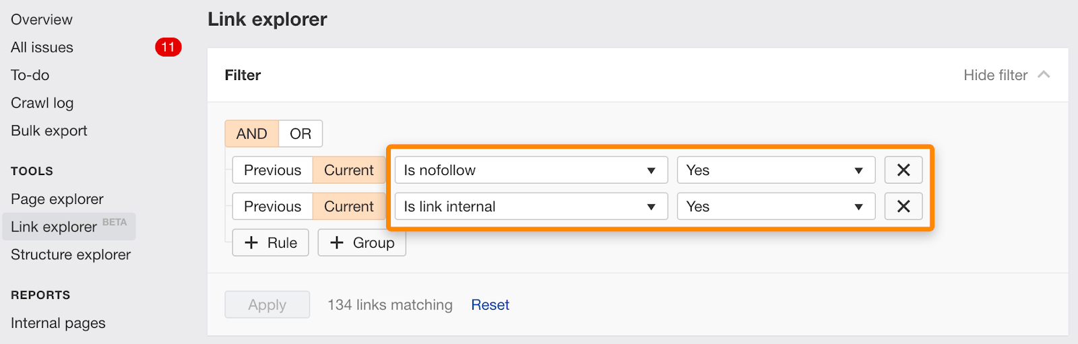The image size is (1078, 344).
Task: Remove the Is link internal rule
Action: pyautogui.click(x=903, y=207)
